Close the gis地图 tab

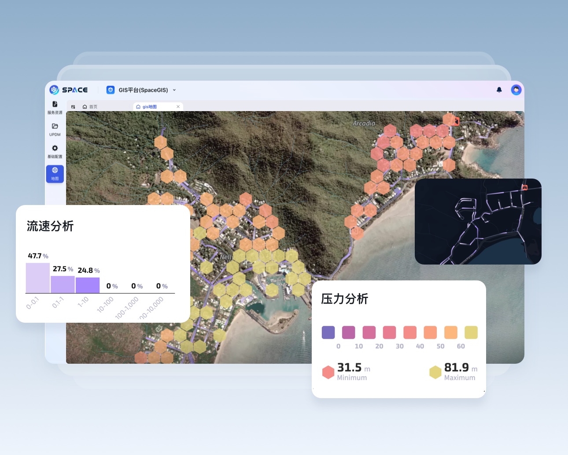pyautogui.click(x=178, y=107)
